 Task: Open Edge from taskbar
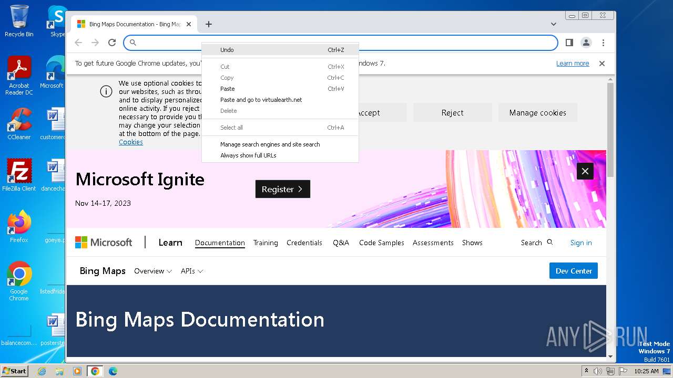pyautogui.click(x=113, y=371)
